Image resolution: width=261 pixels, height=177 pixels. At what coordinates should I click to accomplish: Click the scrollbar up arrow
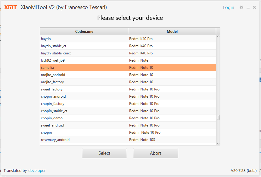tap(218, 36)
